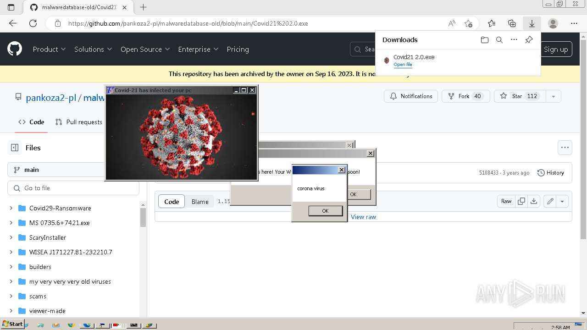Click OK in corona virus dialog
The image size is (587, 330).
(x=325, y=211)
